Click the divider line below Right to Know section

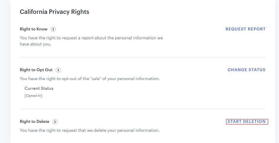(x=143, y=57)
